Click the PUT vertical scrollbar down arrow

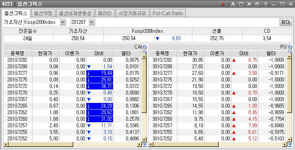[x=290, y=140]
